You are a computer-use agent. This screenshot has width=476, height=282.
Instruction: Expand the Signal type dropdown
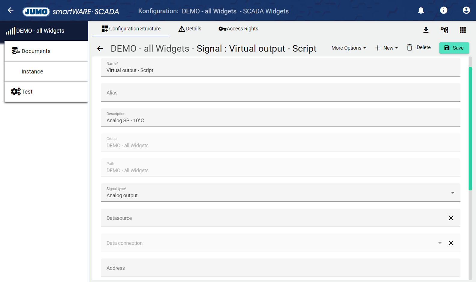tap(452, 193)
